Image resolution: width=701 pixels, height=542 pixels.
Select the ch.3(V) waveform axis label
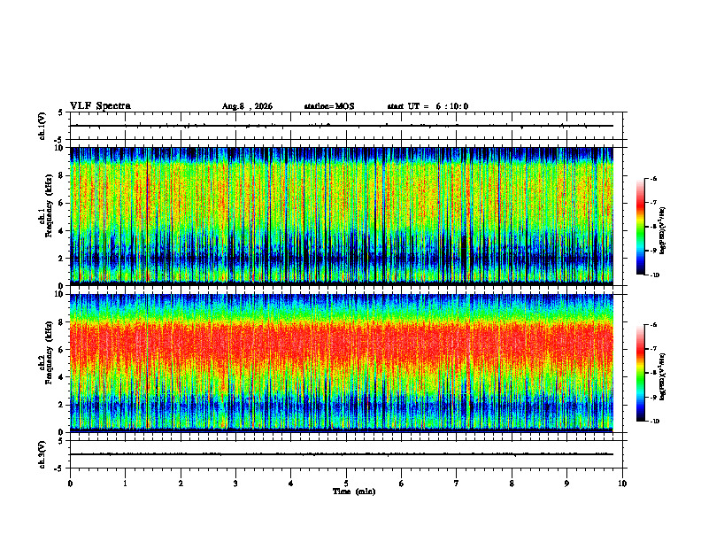(42, 454)
